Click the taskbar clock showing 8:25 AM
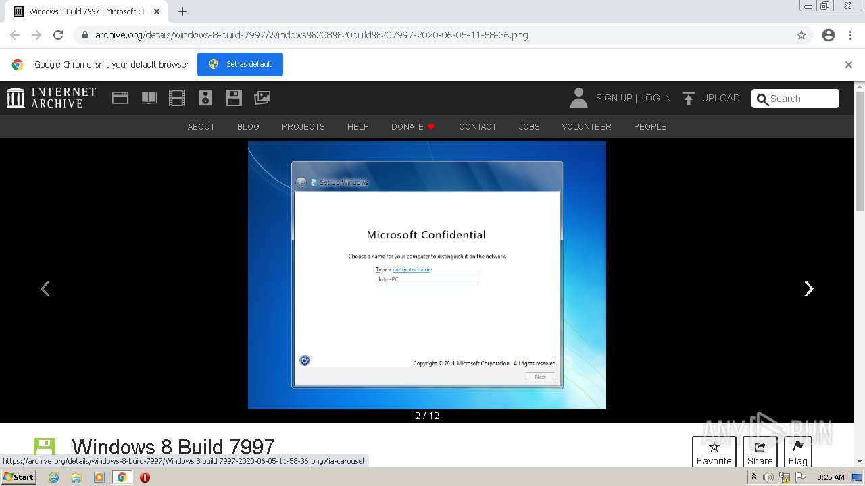 pos(831,477)
